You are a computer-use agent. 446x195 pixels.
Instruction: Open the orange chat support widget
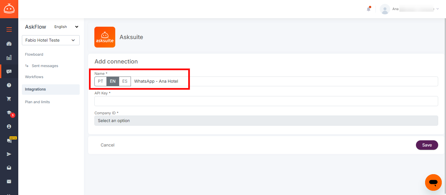[433, 182]
